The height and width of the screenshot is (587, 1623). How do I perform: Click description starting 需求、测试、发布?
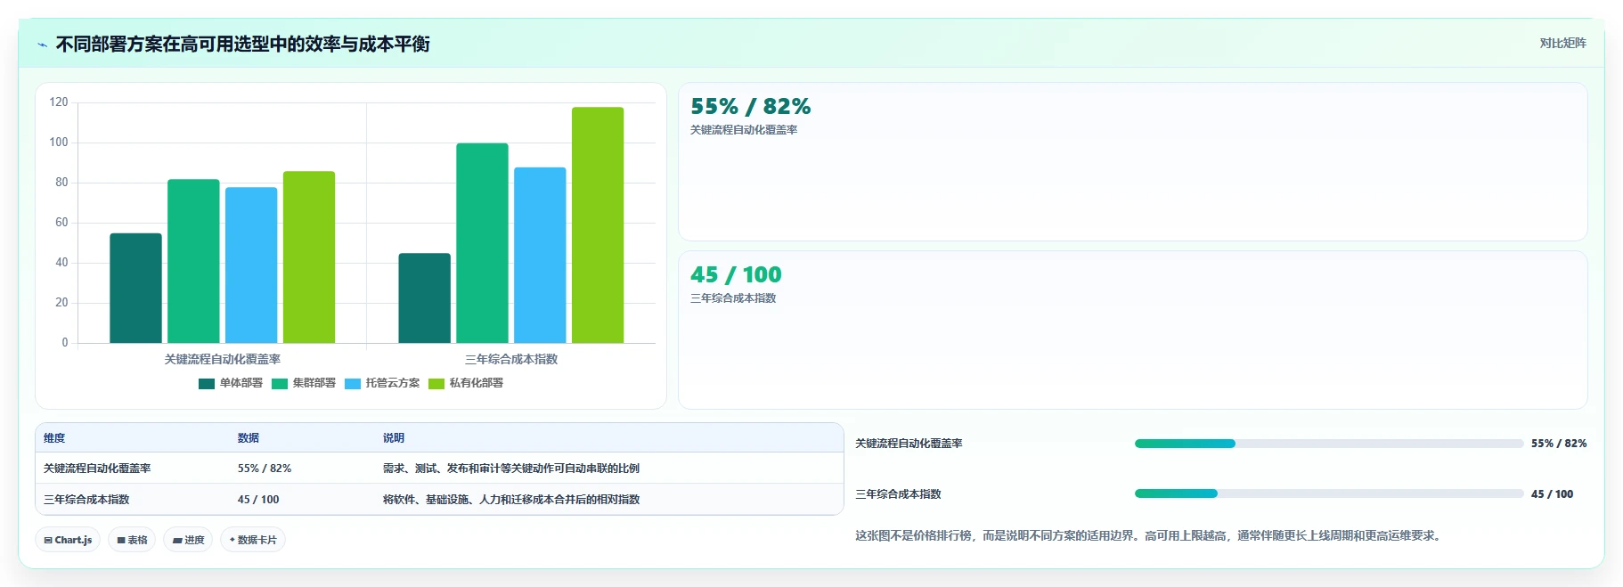[x=510, y=469]
